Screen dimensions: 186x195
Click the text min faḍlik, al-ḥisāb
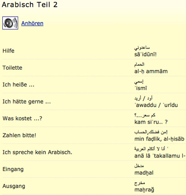159,139
